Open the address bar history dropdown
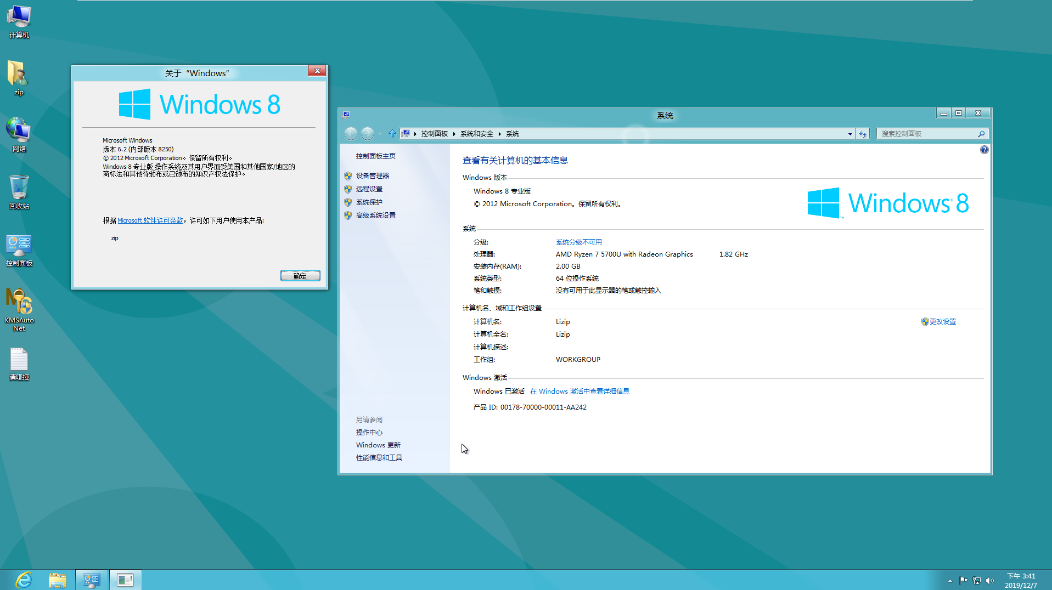Image resolution: width=1052 pixels, height=590 pixels. coord(850,134)
